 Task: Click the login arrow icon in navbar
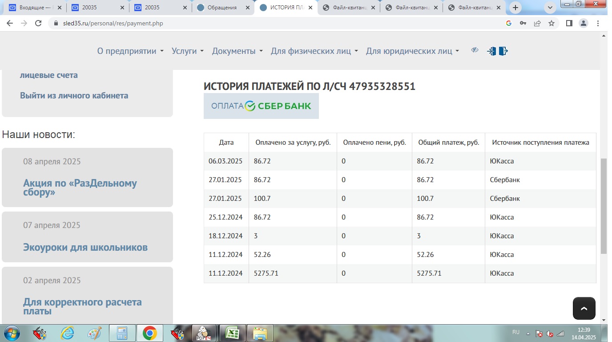(x=491, y=51)
